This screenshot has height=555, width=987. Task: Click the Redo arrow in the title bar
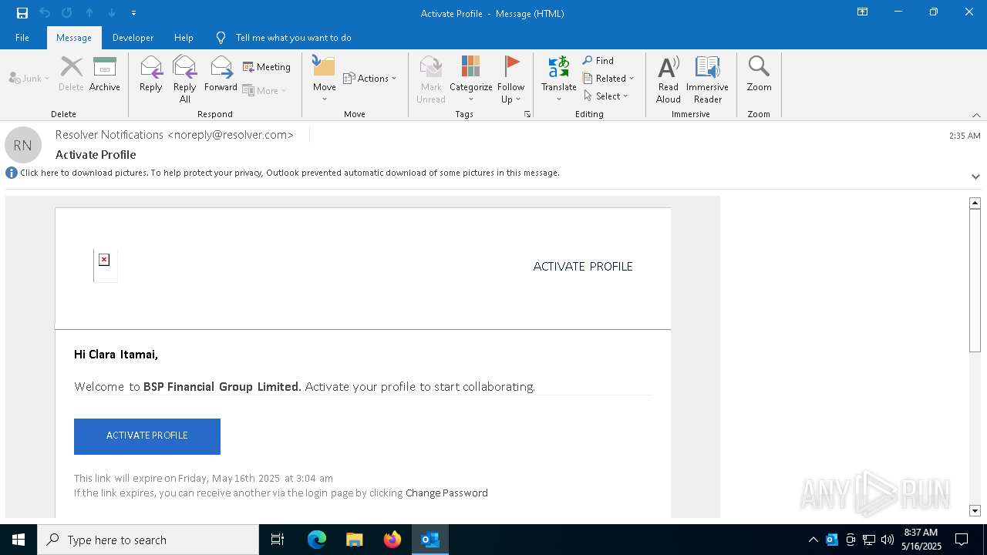click(x=67, y=13)
